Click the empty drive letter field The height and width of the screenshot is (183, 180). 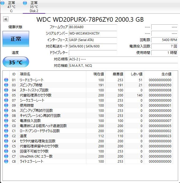click(x=93, y=53)
